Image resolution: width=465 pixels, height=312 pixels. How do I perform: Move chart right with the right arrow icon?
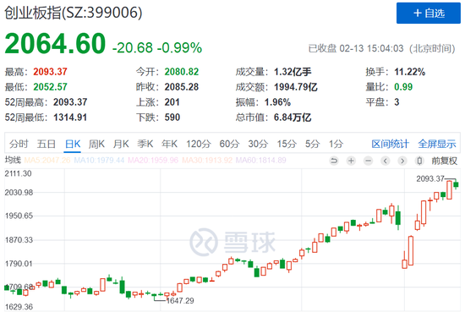pyautogui.click(x=402, y=161)
